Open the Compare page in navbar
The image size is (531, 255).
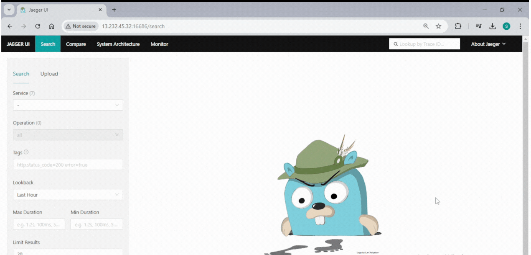(76, 44)
